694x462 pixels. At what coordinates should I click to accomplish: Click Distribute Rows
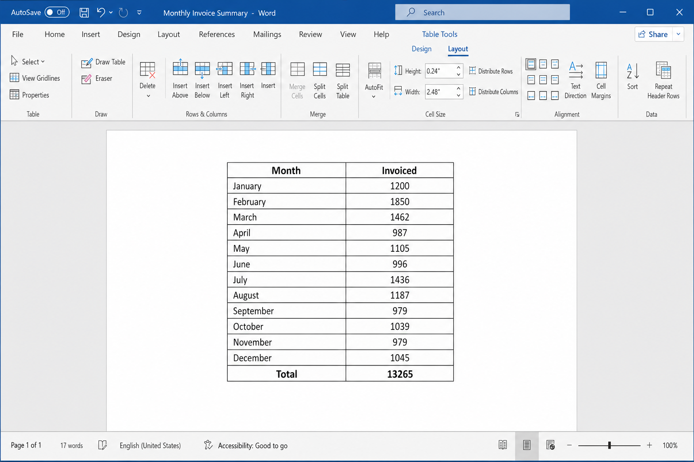pos(491,71)
